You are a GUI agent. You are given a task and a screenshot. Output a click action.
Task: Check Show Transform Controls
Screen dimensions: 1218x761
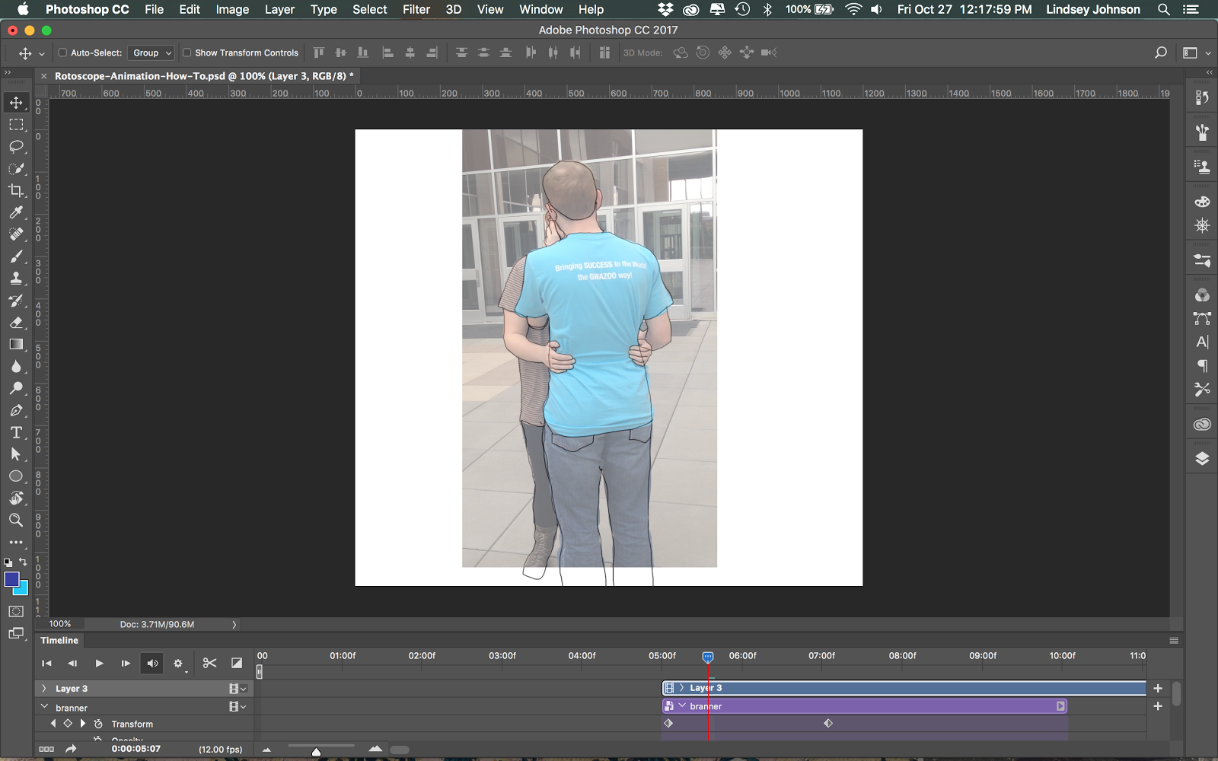point(187,53)
